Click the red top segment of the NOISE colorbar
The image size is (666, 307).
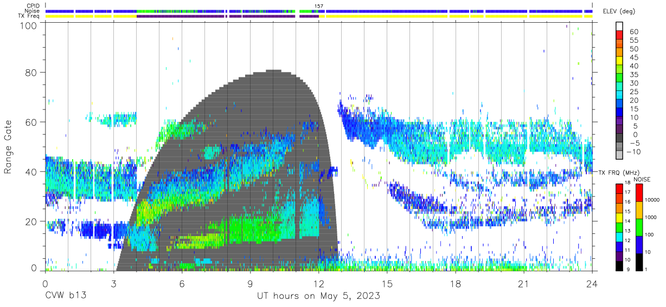coord(639,193)
